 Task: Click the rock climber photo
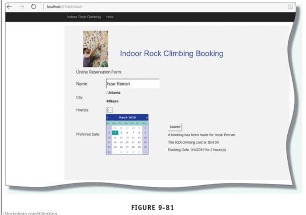coord(96,49)
